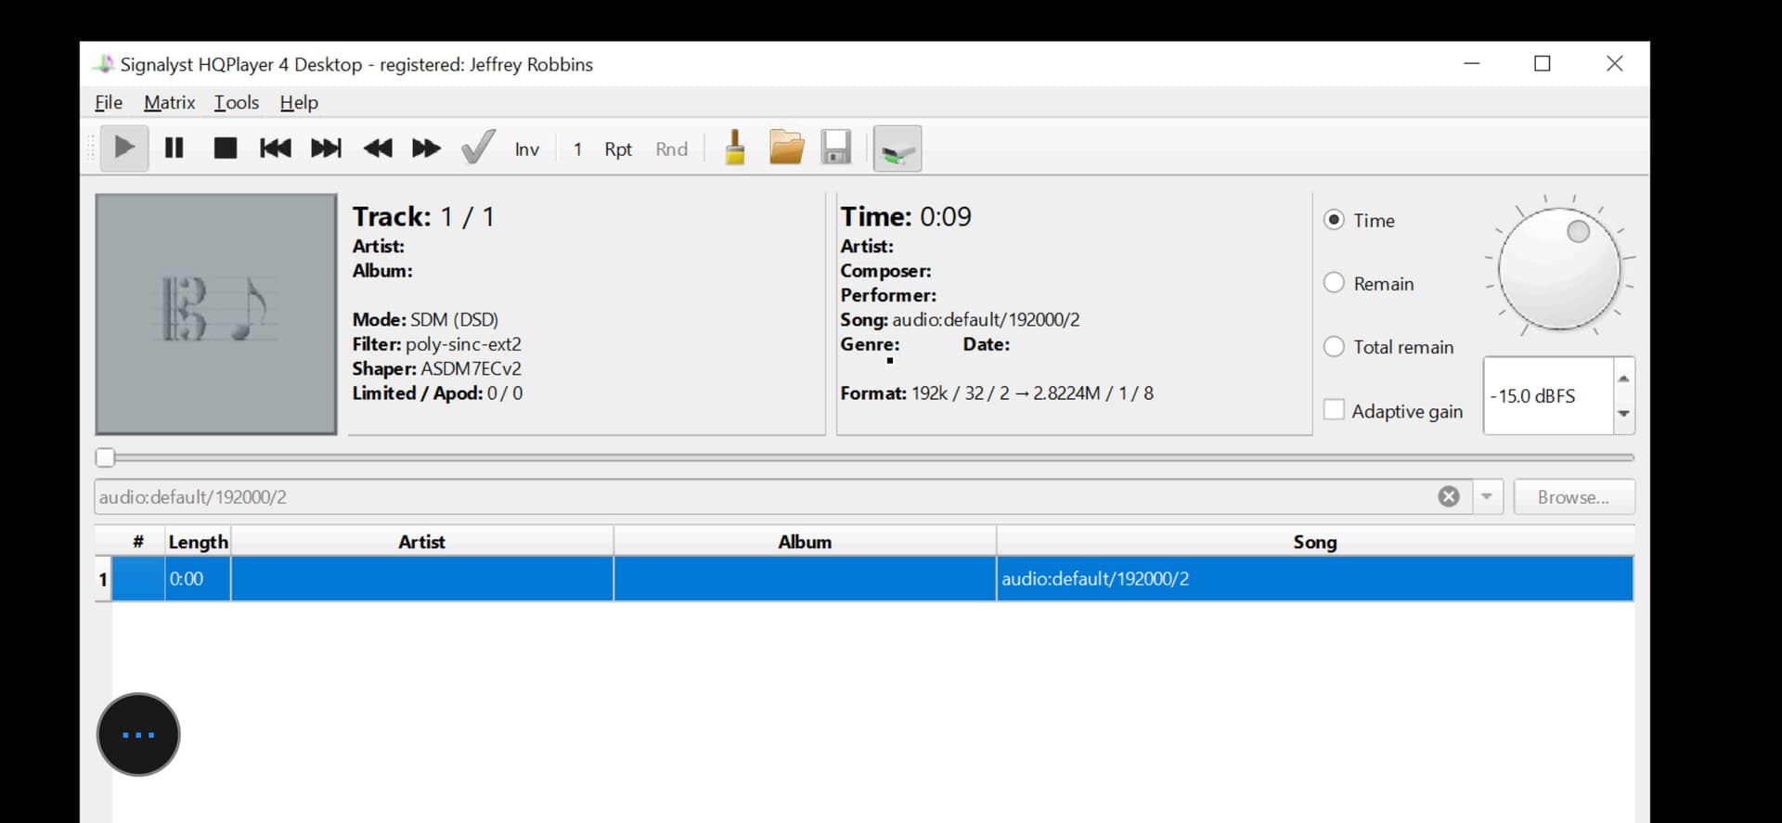The height and width of the screenshot is (823, 1782).
Task: Open the Tools menu
Action: pyautogui.click(x=236, y=102)
